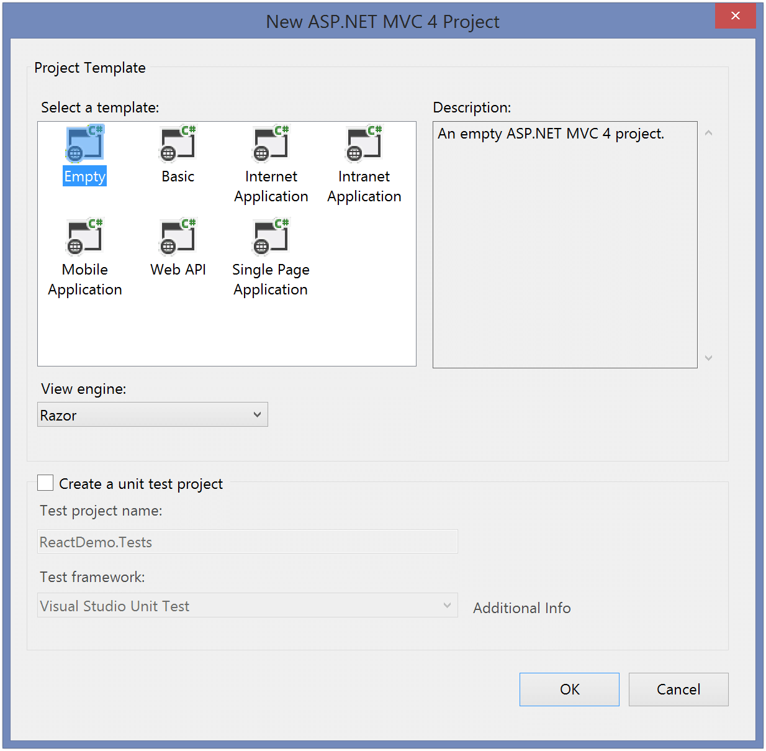The height and width of the screenshot is (751, 766).
Task: Click the 'An empty ASP.NET MVC 4 project.' description text
Action: [x=551, y=134]
